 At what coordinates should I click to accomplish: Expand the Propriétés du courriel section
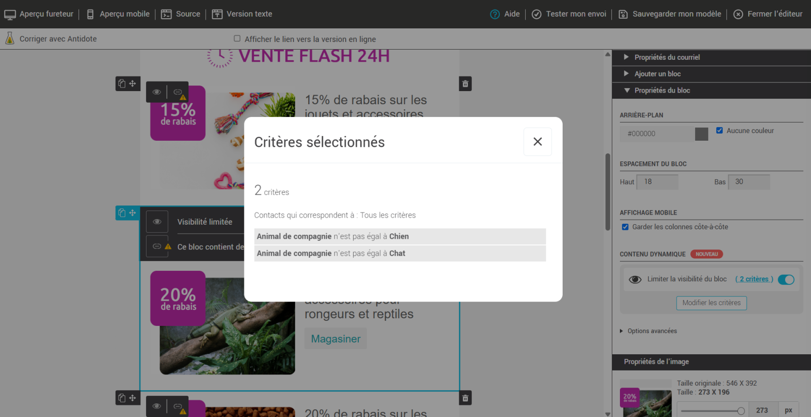tap(667, 57)
